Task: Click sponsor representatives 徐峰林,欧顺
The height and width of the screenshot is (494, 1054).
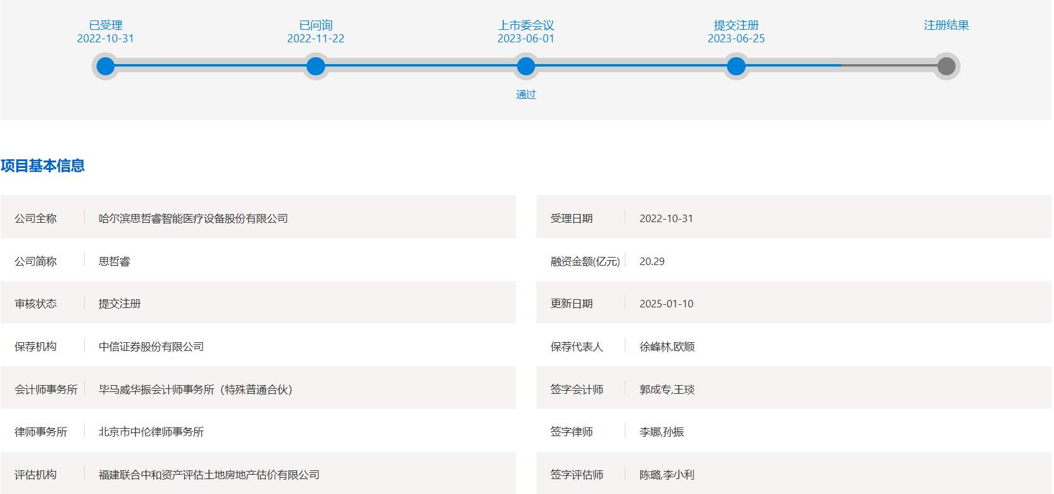Action: coord(667,347)
